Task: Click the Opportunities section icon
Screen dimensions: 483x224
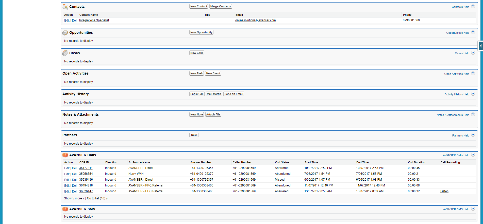Action: (65, 32)
